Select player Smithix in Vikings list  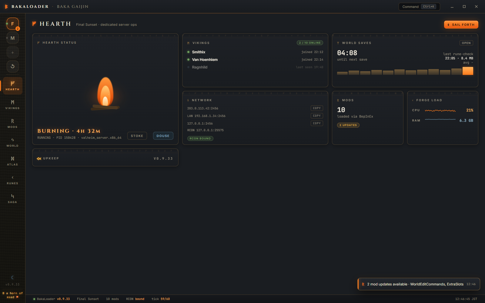tap(255, 52)
